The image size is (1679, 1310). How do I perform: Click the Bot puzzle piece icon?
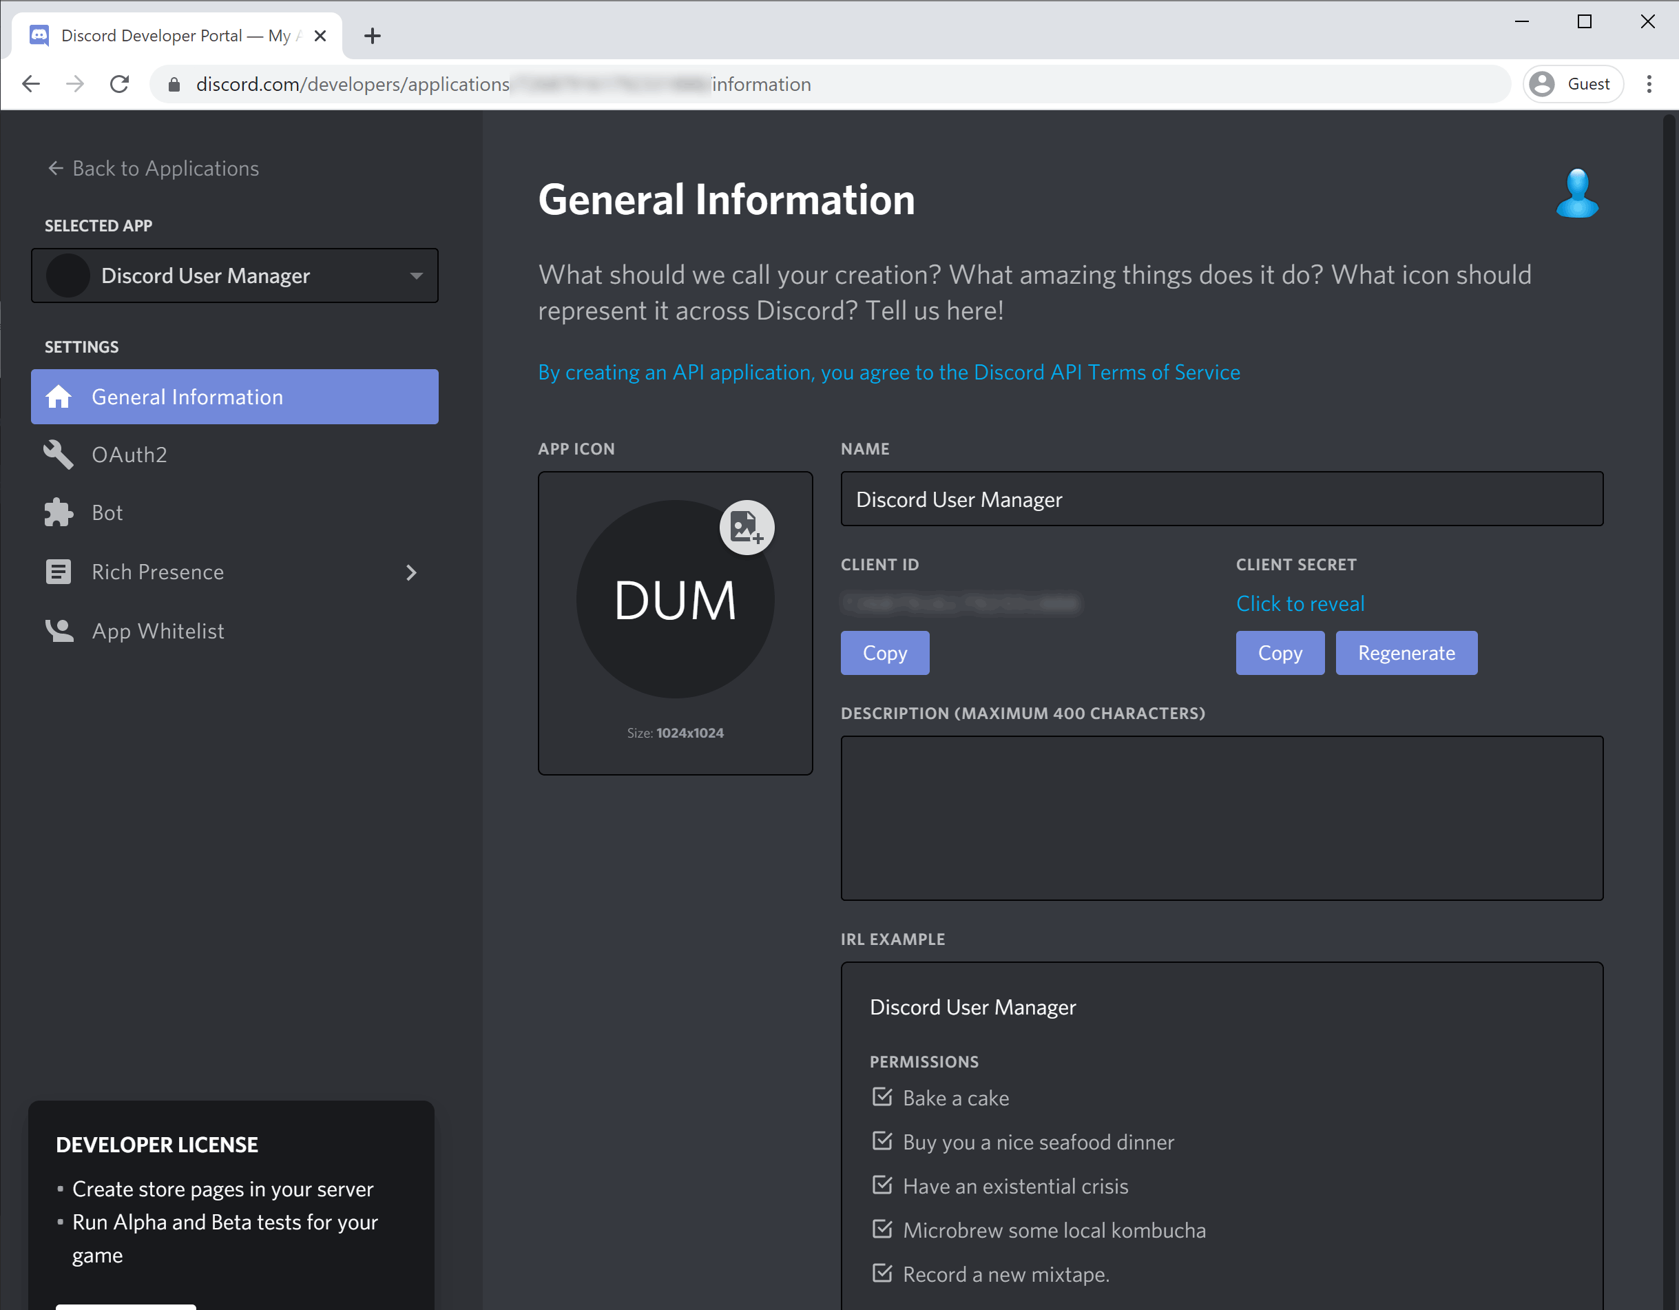59,513
